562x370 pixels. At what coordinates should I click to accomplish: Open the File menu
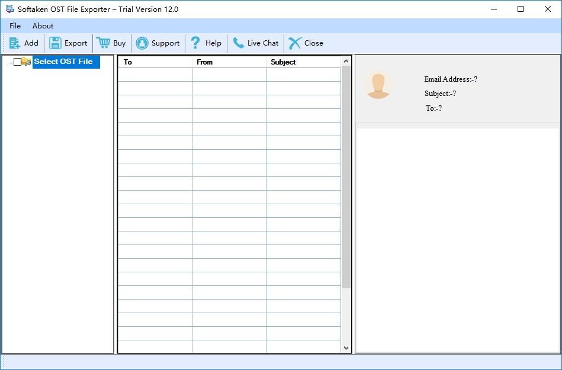point(15,26)
